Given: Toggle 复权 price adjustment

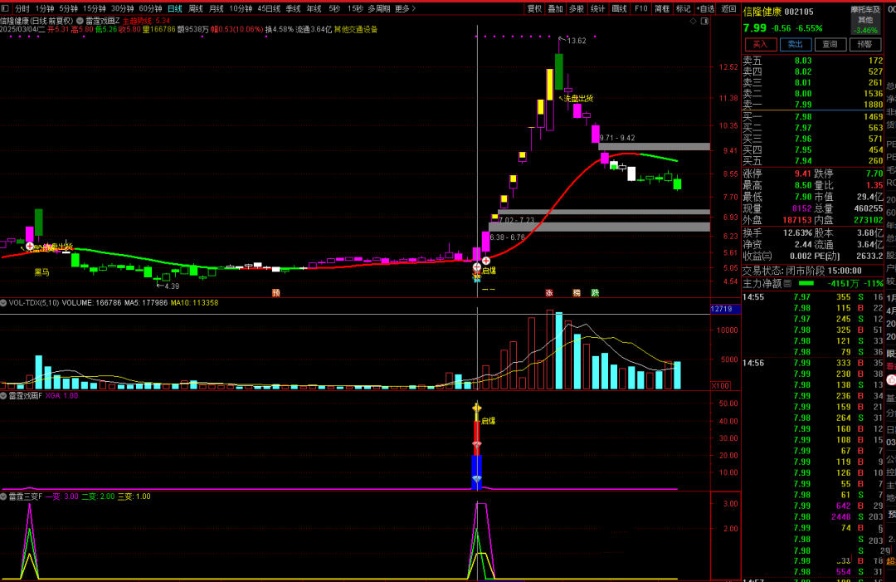Looking at the screenshot, I should (534, 8).
